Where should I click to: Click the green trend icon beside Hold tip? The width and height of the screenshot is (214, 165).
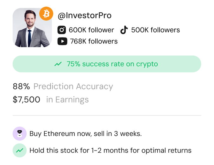19,150
